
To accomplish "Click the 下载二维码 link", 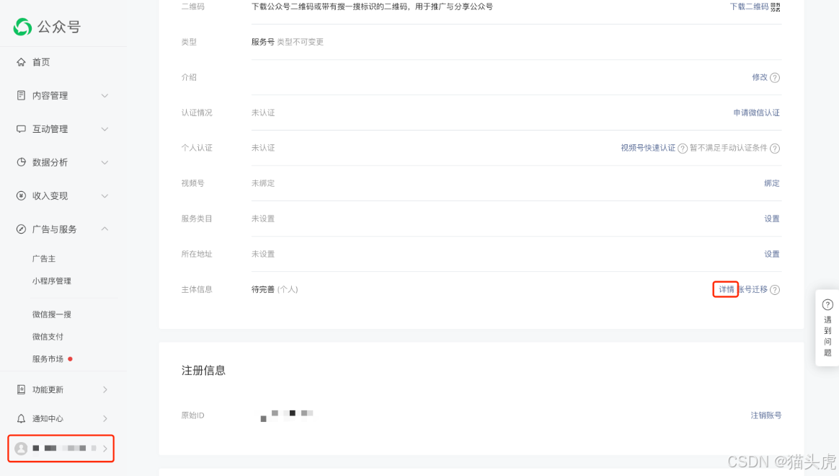I will pos(749,7).
